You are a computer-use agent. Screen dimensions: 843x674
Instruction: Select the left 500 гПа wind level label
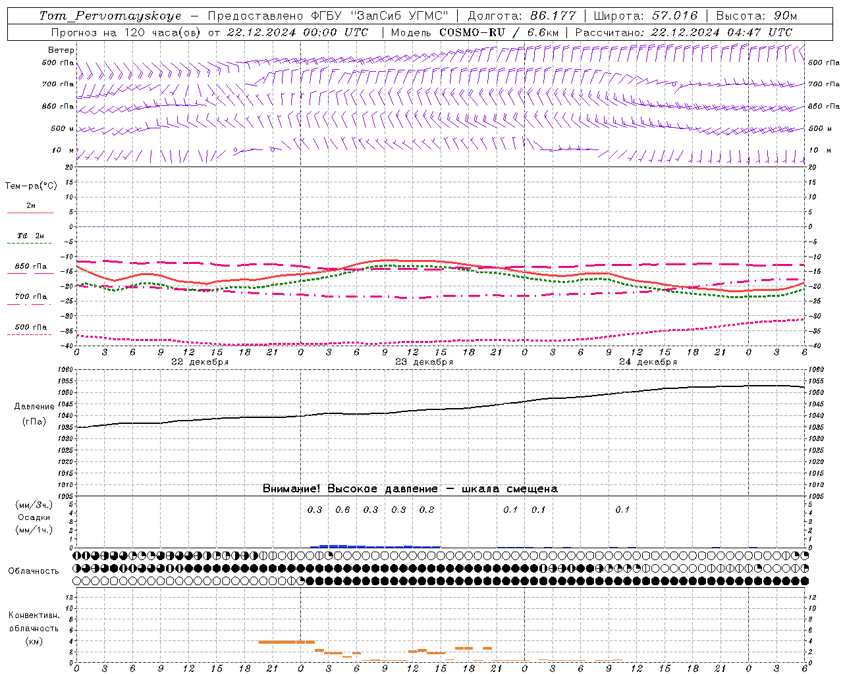58,63
